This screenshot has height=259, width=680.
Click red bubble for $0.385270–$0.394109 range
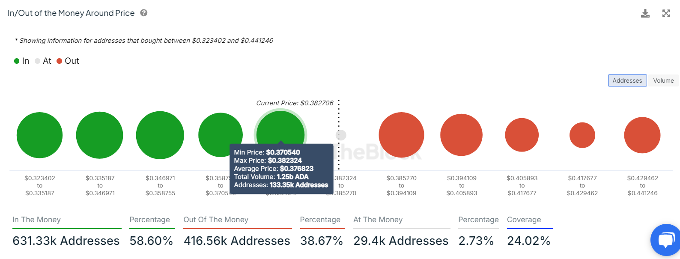pyautogui.click(x=401, y=135)
